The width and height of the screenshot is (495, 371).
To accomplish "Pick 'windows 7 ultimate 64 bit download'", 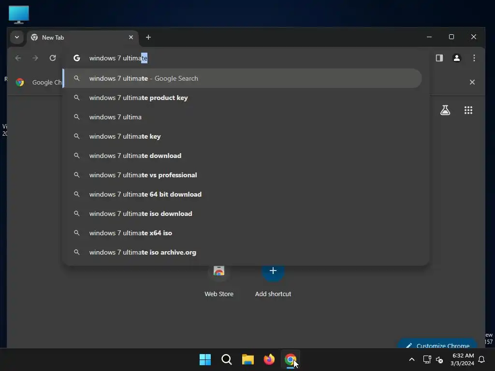I will 243,194.
